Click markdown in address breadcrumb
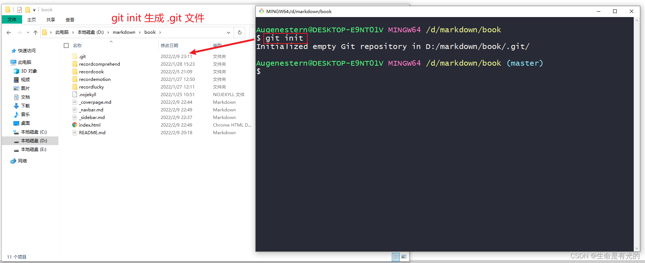The image size is (645, 263). (124, 32)
